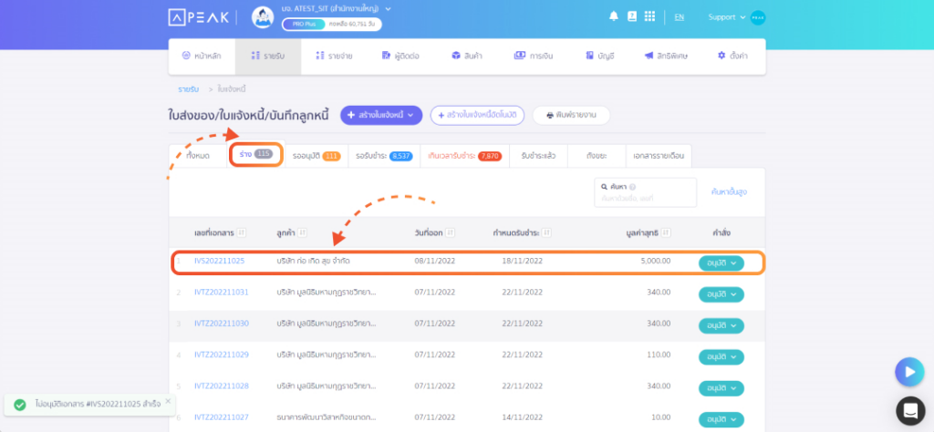The image size is (934, 432).
Task: Click the company profile avatar
Action: pos(263,17)
